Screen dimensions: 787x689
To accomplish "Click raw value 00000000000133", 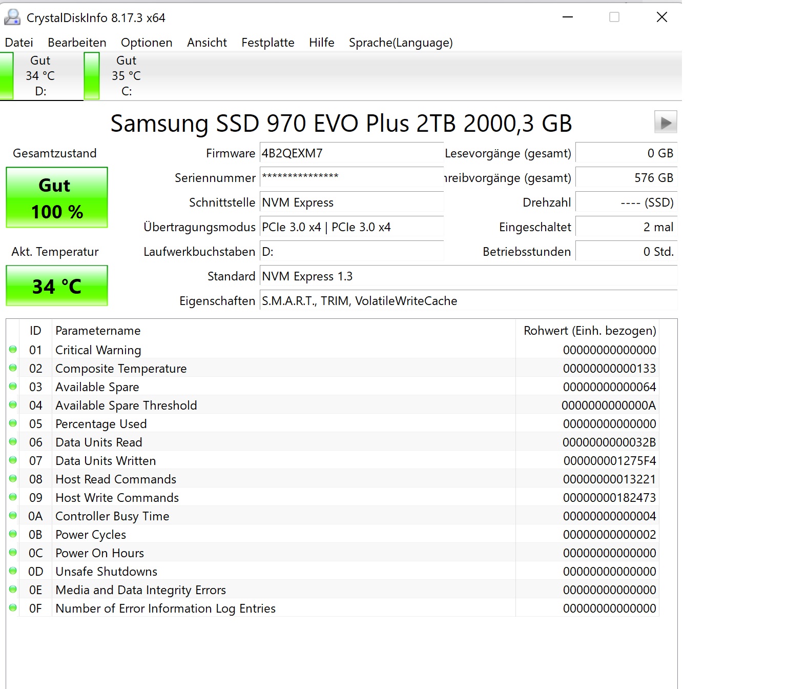I will pos(609,369).
